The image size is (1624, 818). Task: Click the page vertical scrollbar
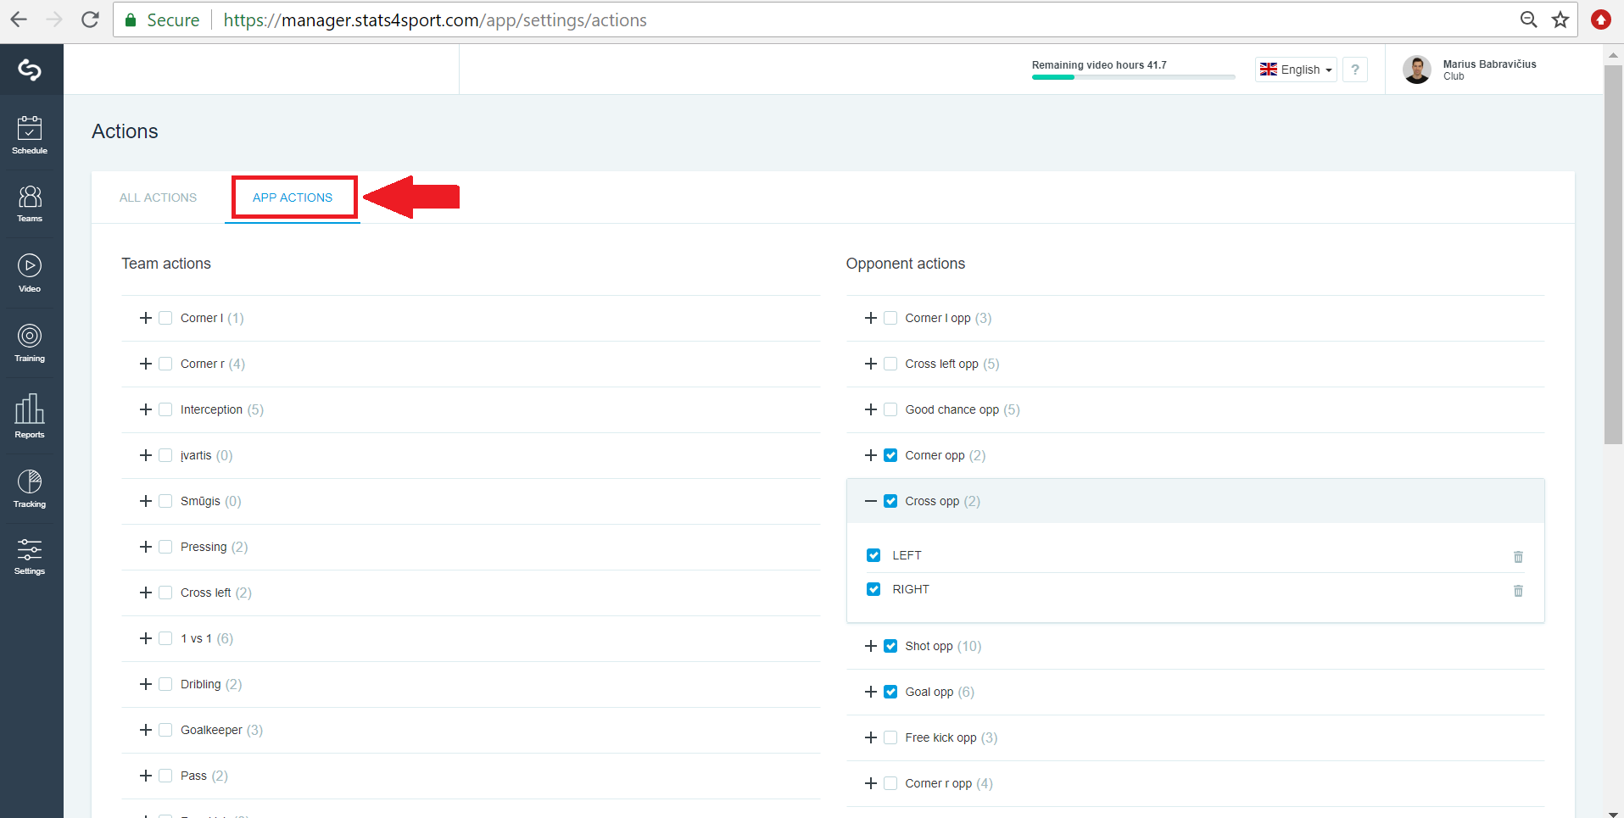tap(1613, 254)
